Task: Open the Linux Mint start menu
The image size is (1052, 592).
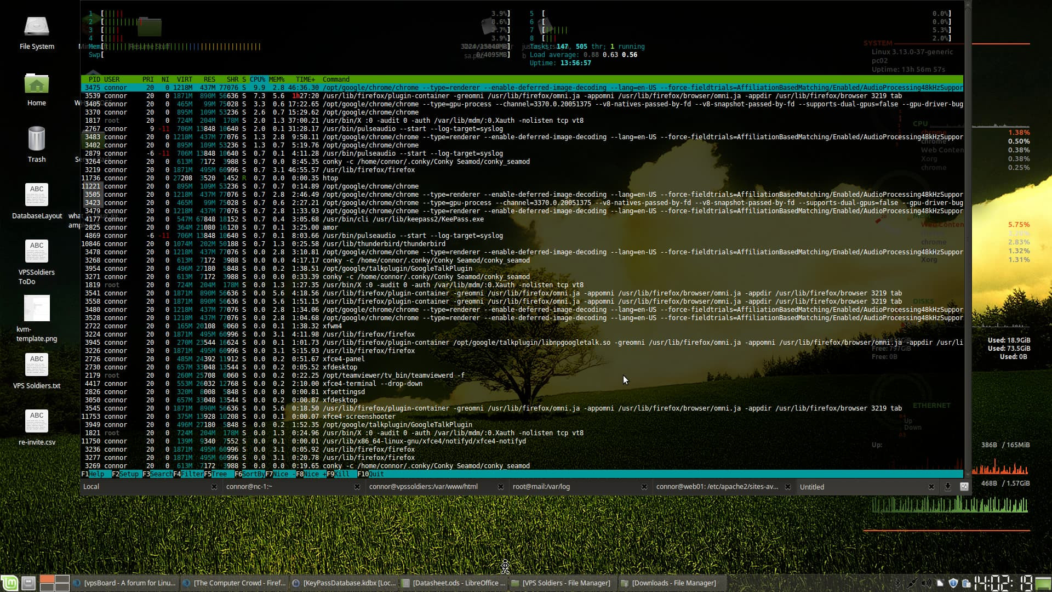Action: pyautogui.click(x=9, y=583)
